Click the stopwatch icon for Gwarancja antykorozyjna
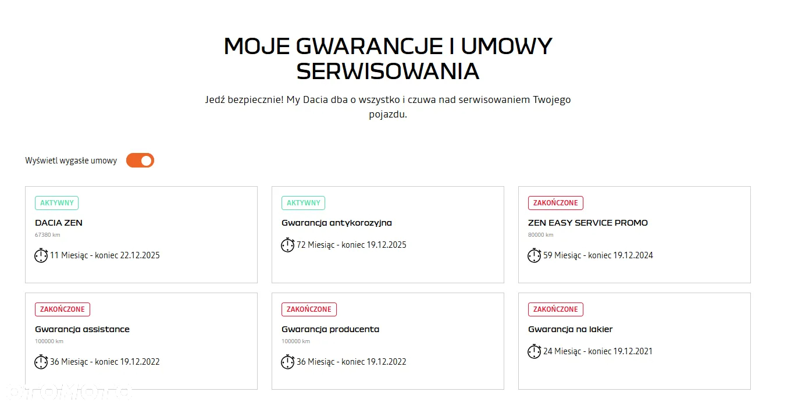791x406 pixels. tap(287, 245)
